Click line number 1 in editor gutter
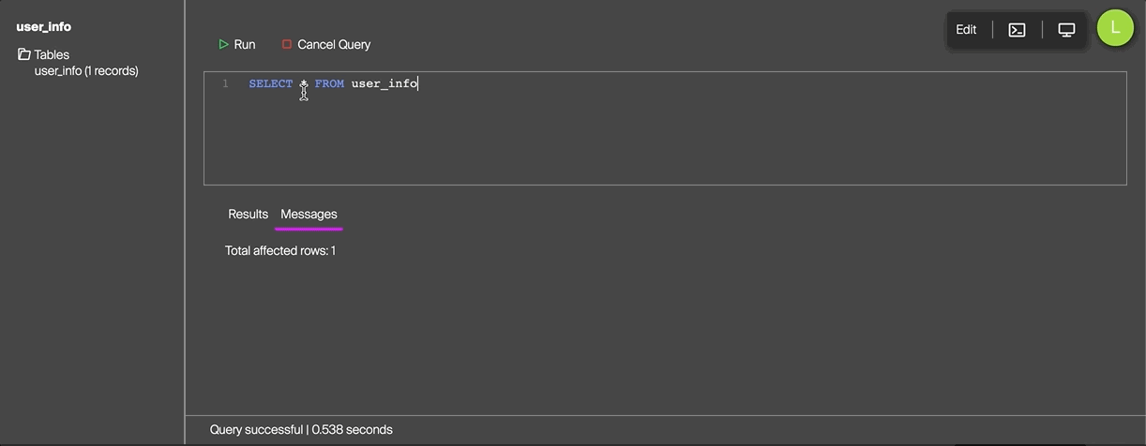The height and width of the screenshot is (446, 1146). 225,84
